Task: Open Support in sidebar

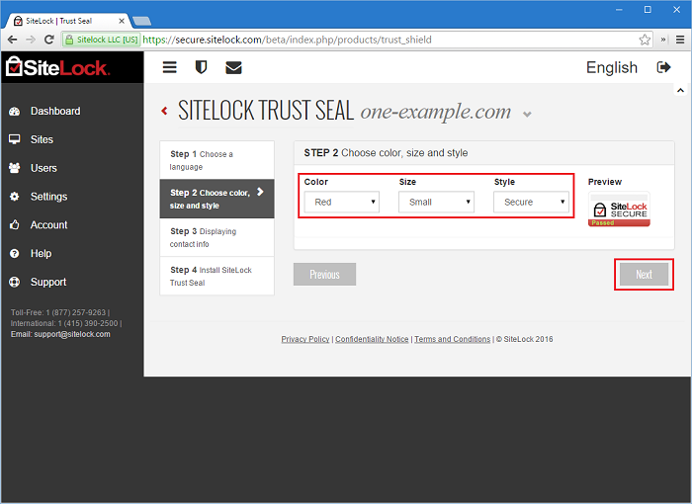Action: coord(48,282)
